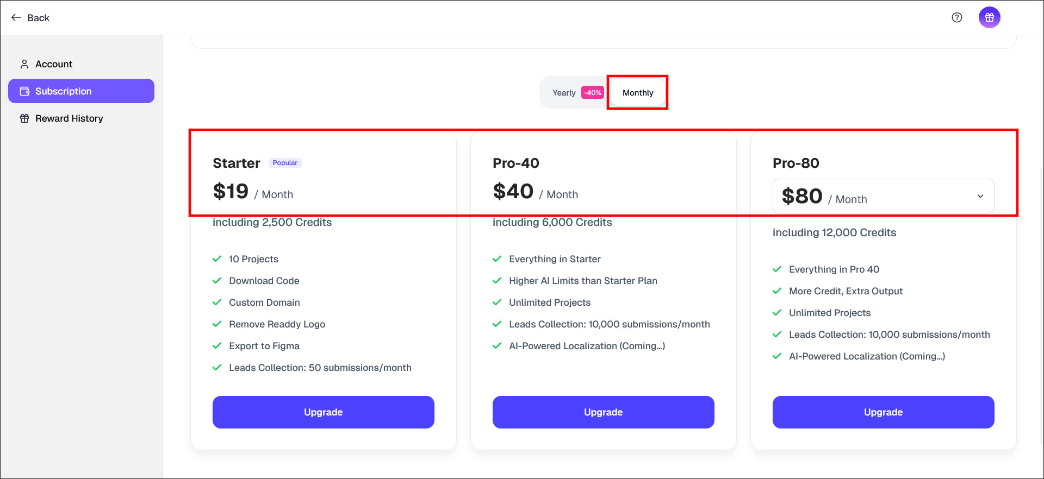1044x479 pixels.
Task: Go back using the Back link
Action: point(38,18)
